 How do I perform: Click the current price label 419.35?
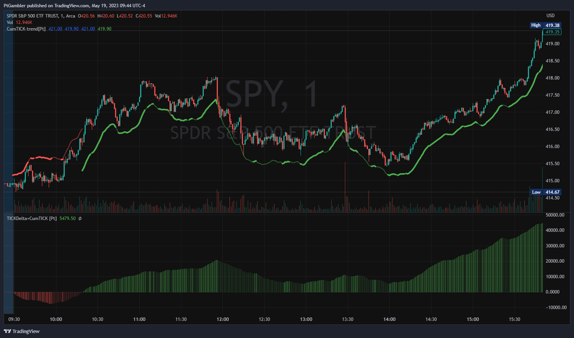[552, 32]
